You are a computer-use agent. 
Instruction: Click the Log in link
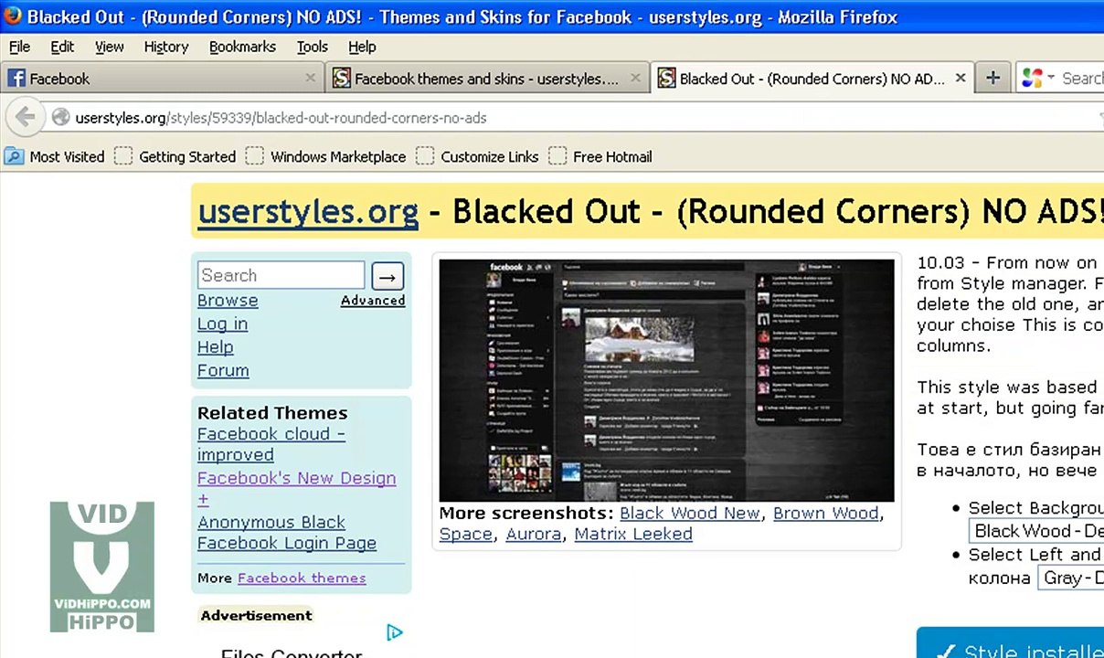pyautogui.click(x=222, y=324)
